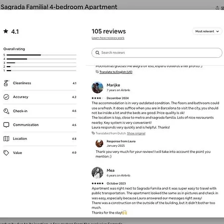Image resolution: width=224 pixels, height=224 pixels.
Task: Click the Value price tag icon
Action: [6, 153]
